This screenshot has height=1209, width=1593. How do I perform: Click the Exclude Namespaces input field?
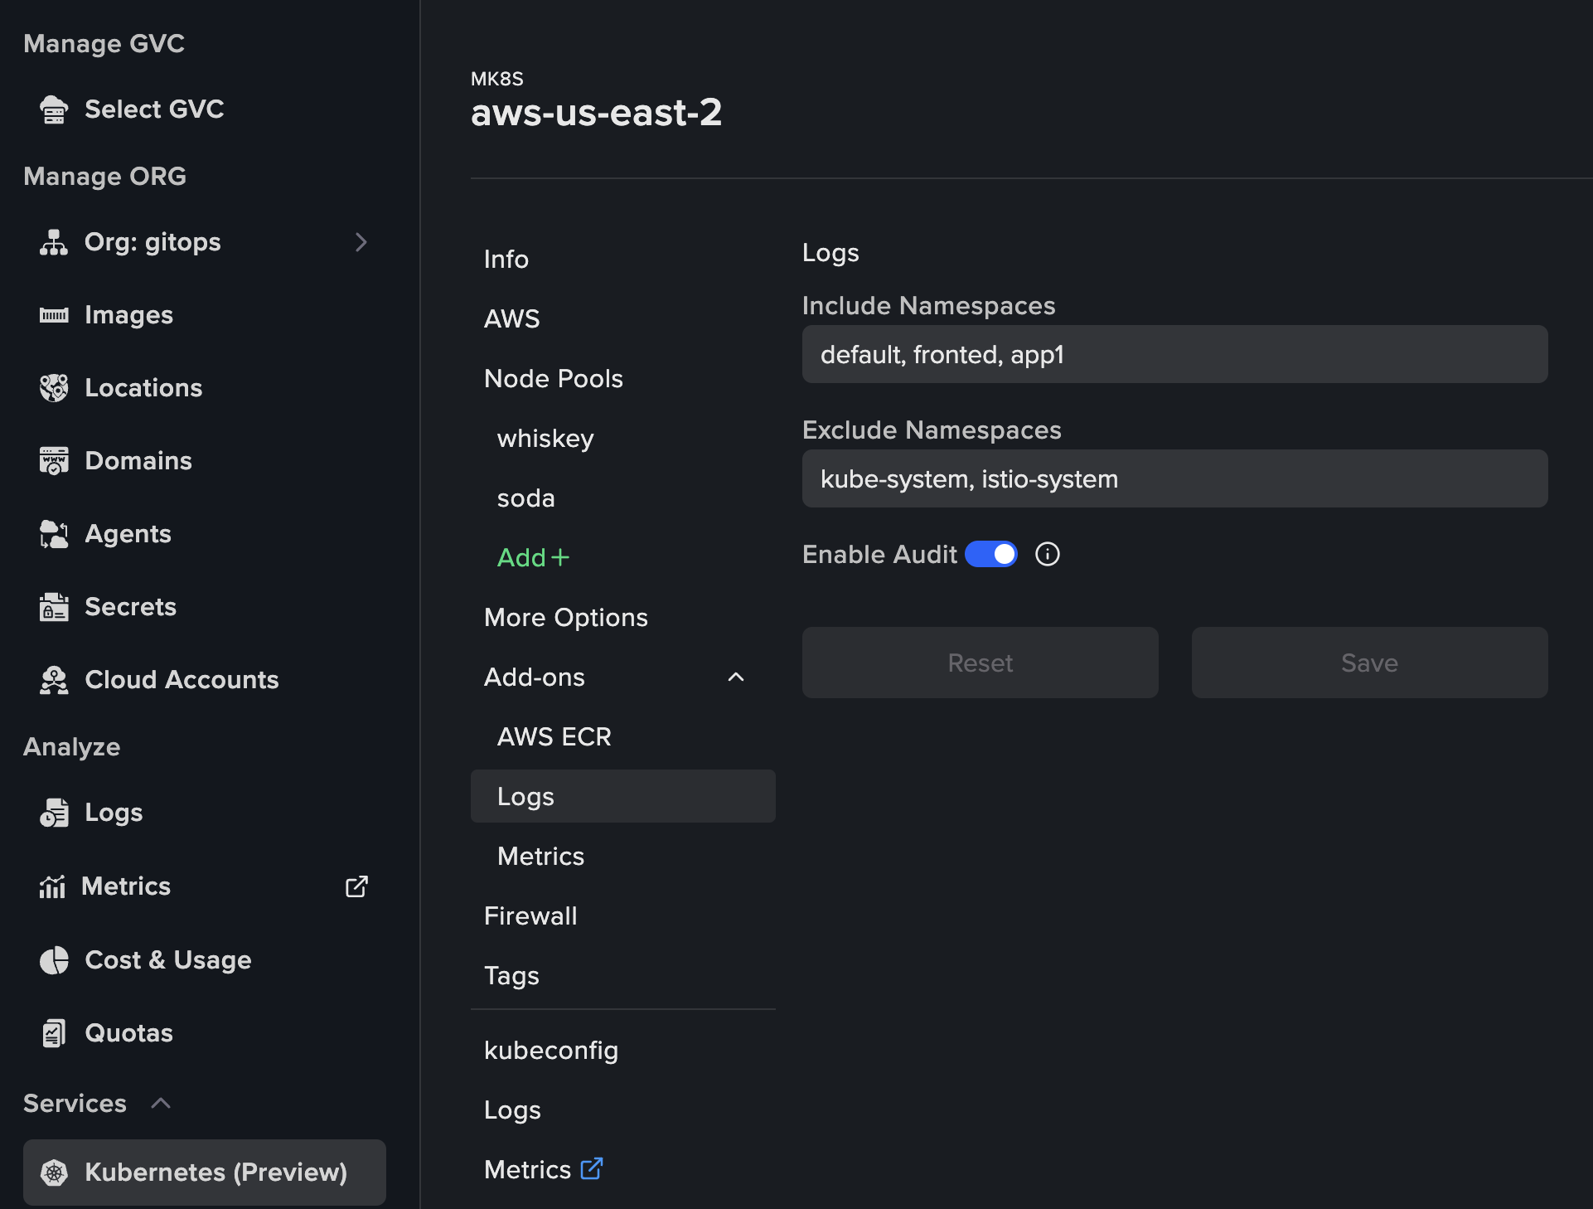(x=1174, y=479)
